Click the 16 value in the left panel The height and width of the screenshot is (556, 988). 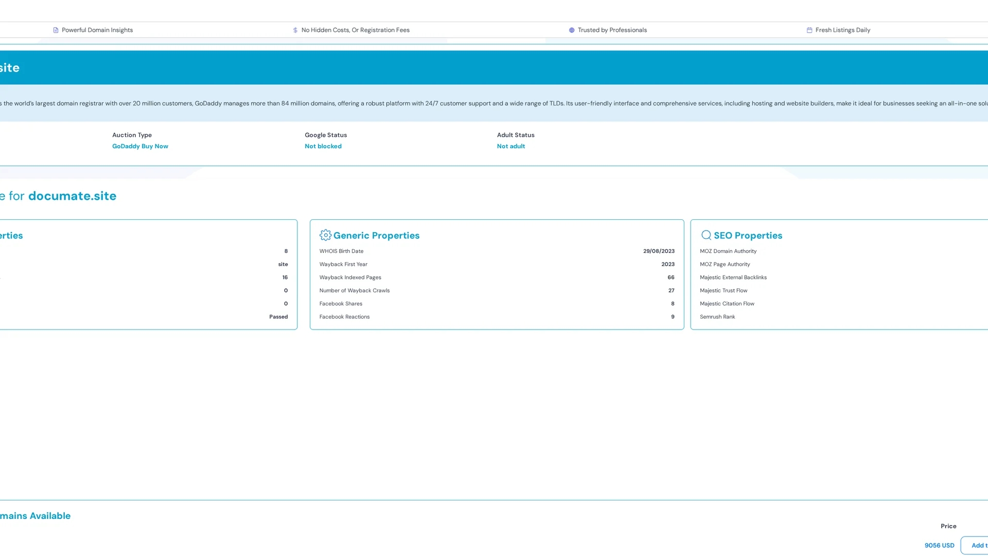click(x=285, y=277)
